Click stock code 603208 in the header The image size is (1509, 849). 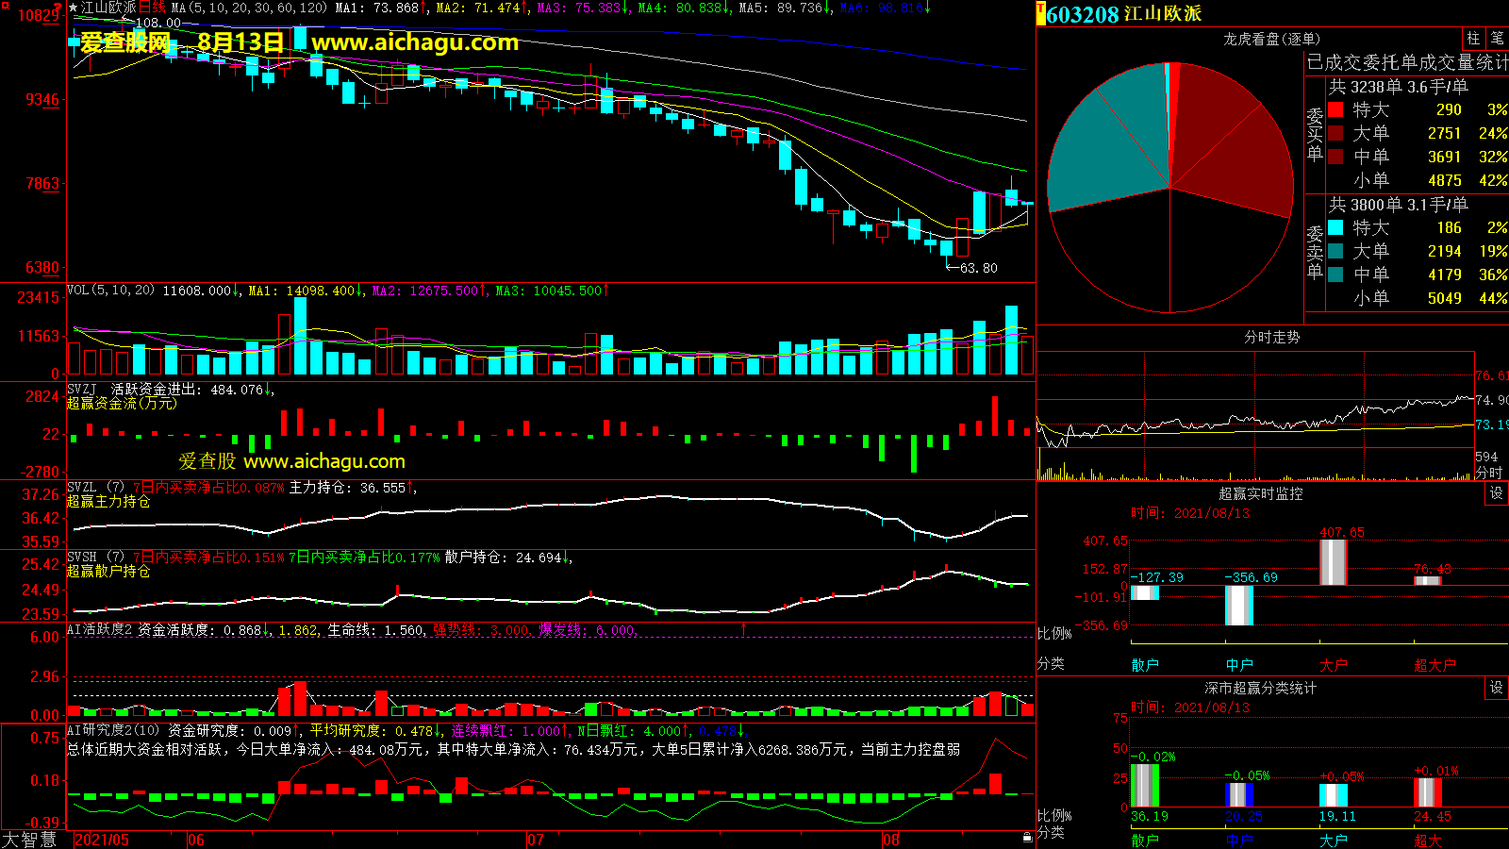click(x=1082, y=14)
